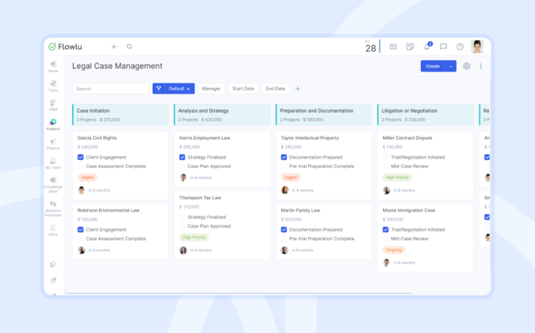Viewport: 535px width, 333px height.
Task: Click the Flowlu logo
Action: click(x=65, y=47)
